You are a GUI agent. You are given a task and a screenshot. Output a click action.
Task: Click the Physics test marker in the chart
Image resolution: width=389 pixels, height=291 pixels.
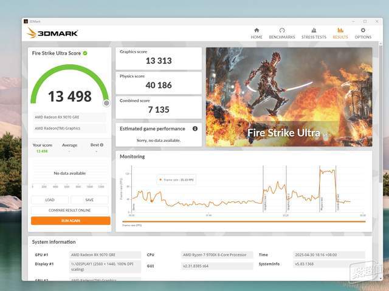click(x=322, y=204)
